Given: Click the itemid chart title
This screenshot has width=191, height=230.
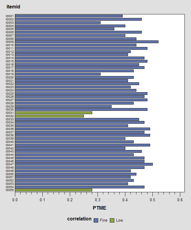Looking at the screenshot, I should point(13,7).
